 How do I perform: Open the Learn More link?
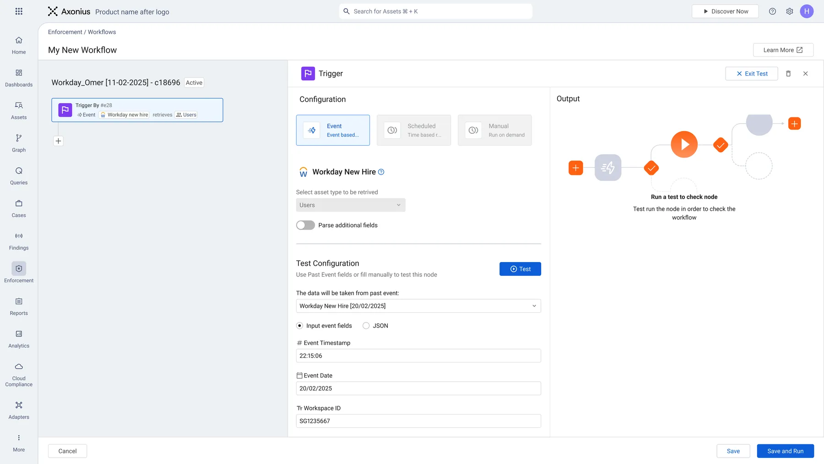[x=783, y=50]
